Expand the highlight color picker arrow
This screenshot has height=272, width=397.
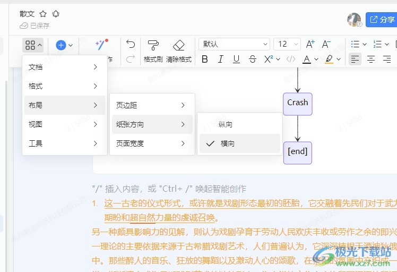click(339, 59)
